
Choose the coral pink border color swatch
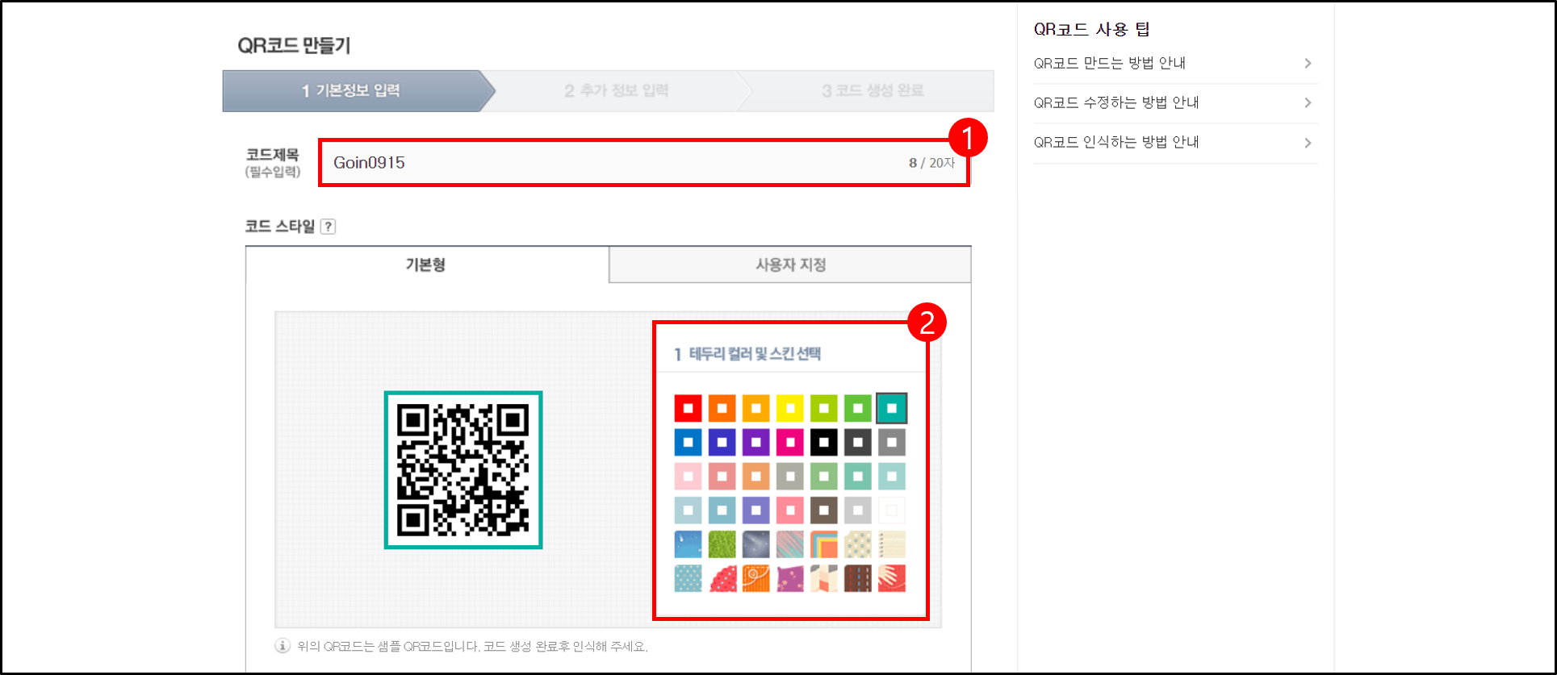pos(790,510)
